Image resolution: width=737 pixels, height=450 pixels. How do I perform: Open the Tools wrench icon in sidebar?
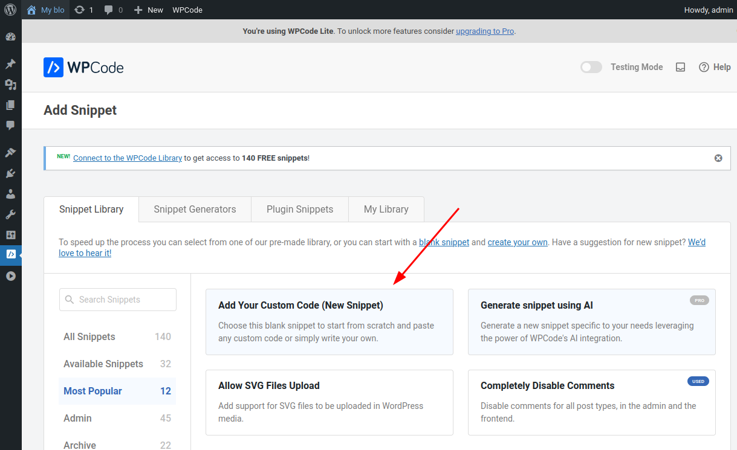click(10, 214)
